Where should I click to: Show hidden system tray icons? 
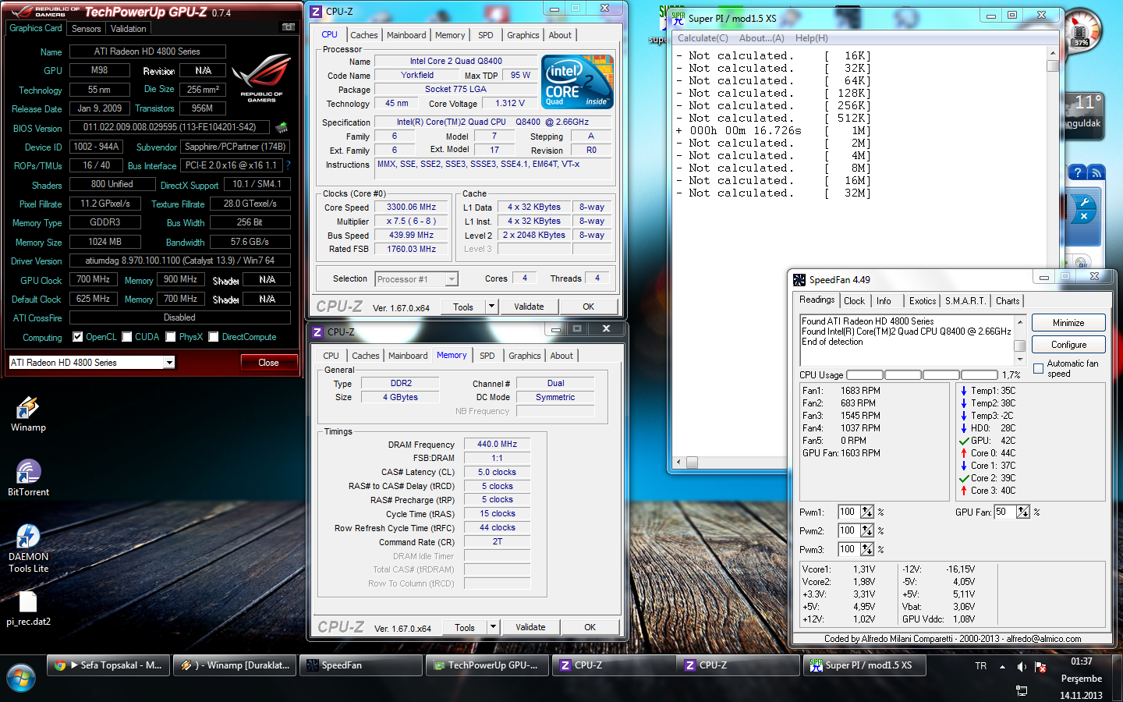pyautogui.click(x=1002, y=667)
